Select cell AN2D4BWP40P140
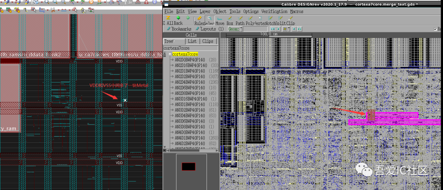This screenshot has height=190, width=443. [x=190, y=82]
